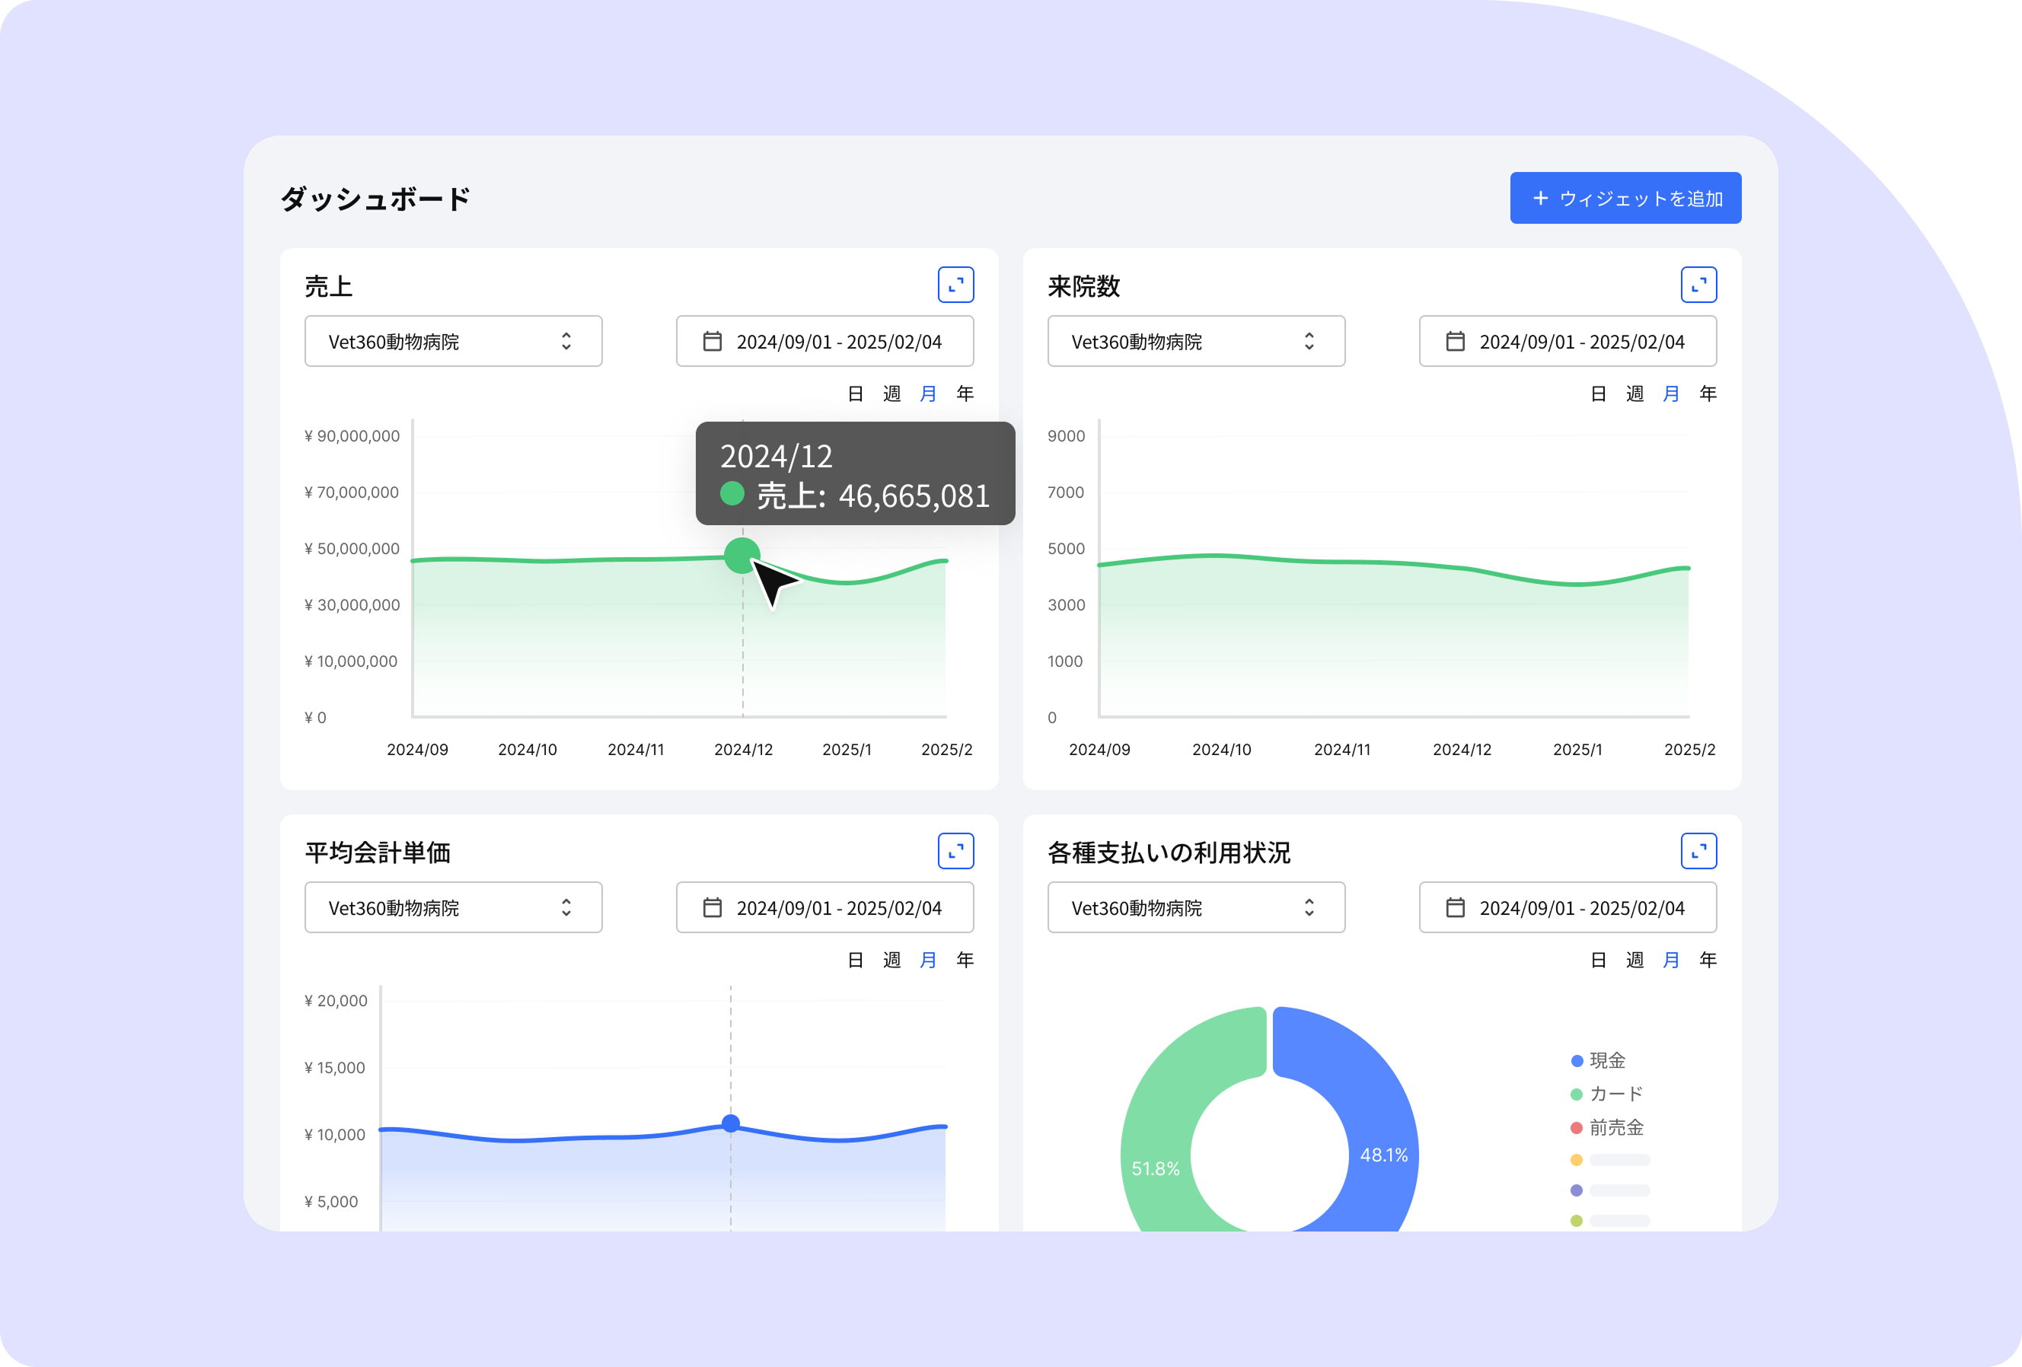2022x1367 pixels.
Task: Switch 平均会計単価 chart to 週 view
Action: click(891, 960)
